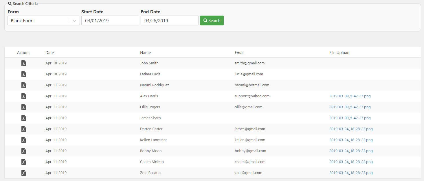The height and width of the screenshot is (181, 424).
Task: Click Chaim Mclean's uploaded file link
Action: (x=351, y=162)
